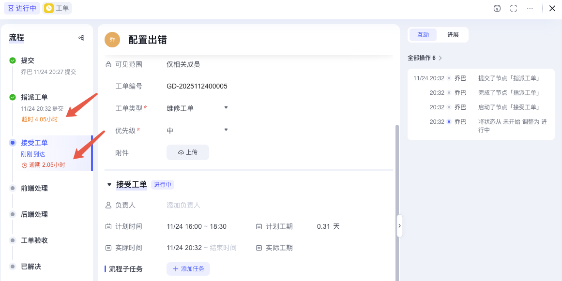Switch to the 进展 tab
Screen dimensions: 562x281
coord(453,34)
